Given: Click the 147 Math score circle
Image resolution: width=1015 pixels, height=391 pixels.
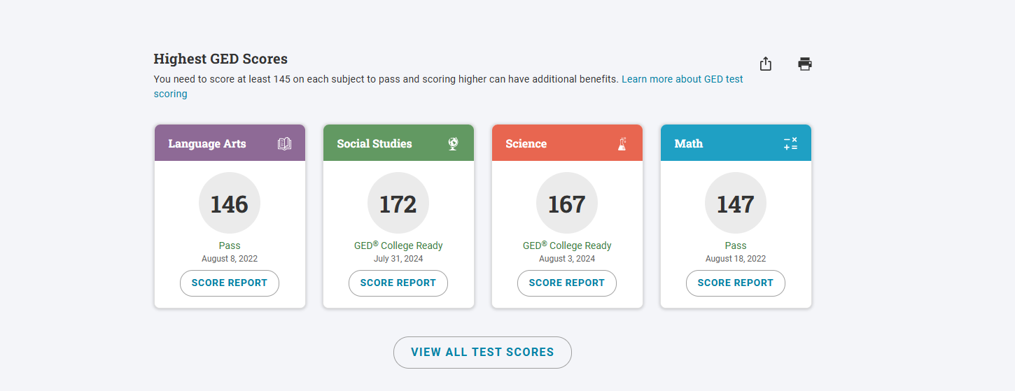Looking at the screenshot, I should (736, 204).
